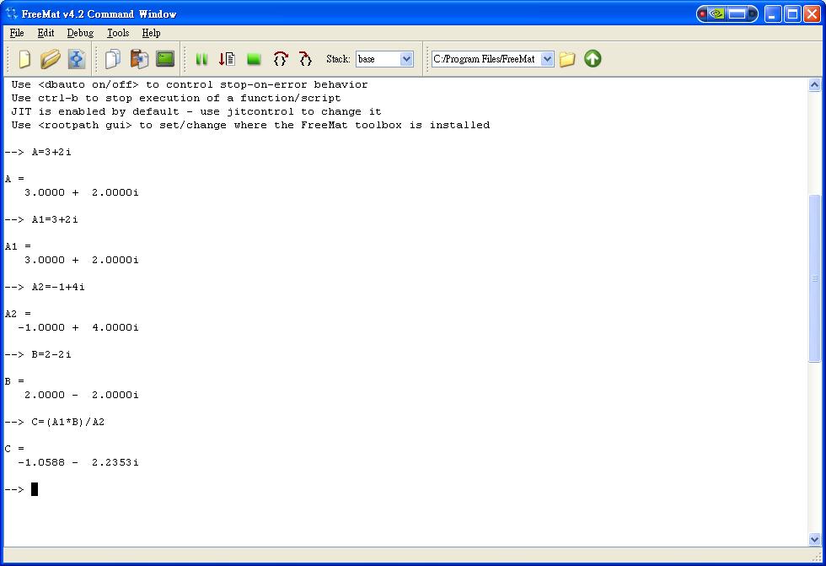Viewport: 826px width, 566px height.
Task: Go up one directory with green arrow
Action: [593, 59]
